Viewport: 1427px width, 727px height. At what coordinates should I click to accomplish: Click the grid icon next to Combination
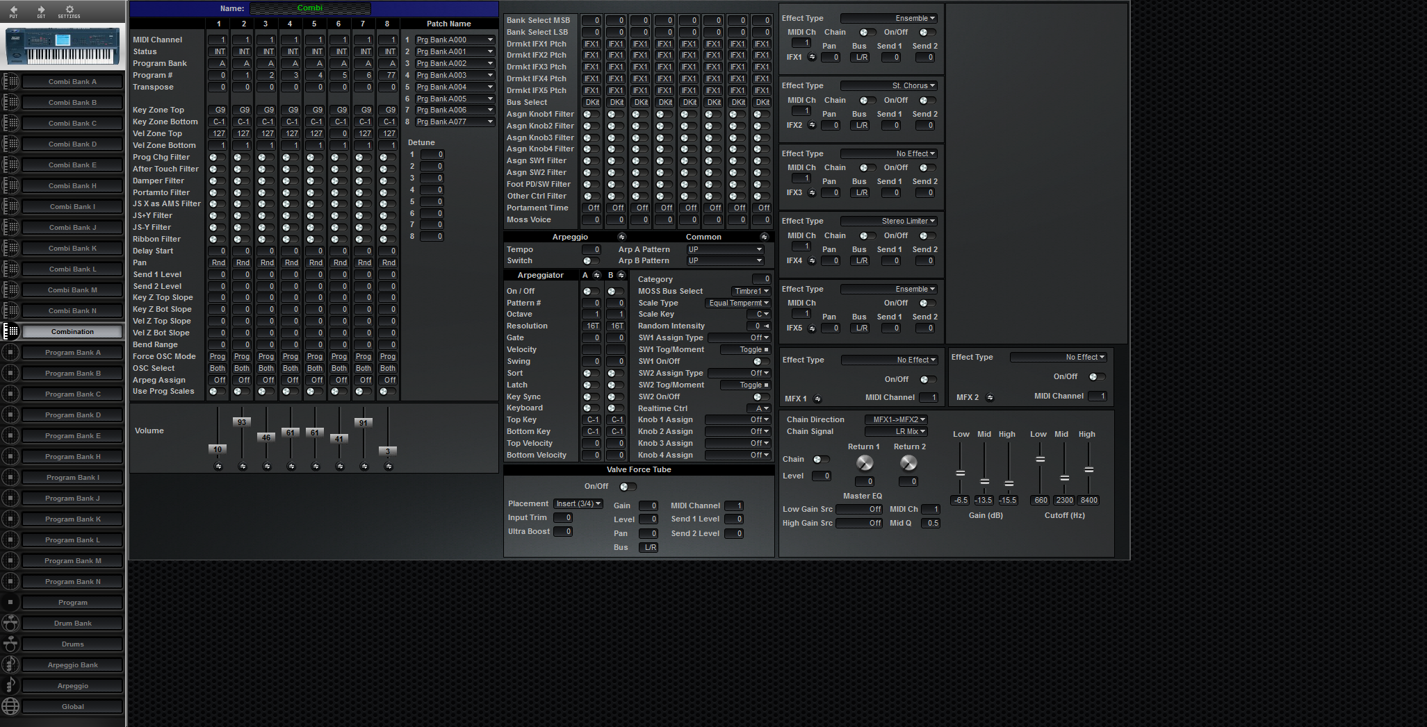pos(12,331)
